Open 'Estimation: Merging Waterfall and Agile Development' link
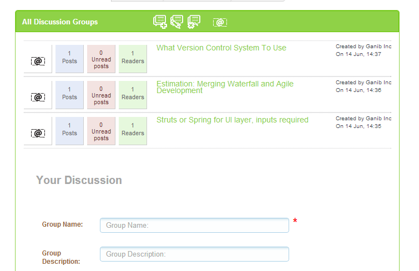 (x=225, y=87)
